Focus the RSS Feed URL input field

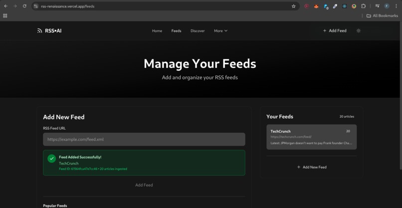[x=144, y=139]
